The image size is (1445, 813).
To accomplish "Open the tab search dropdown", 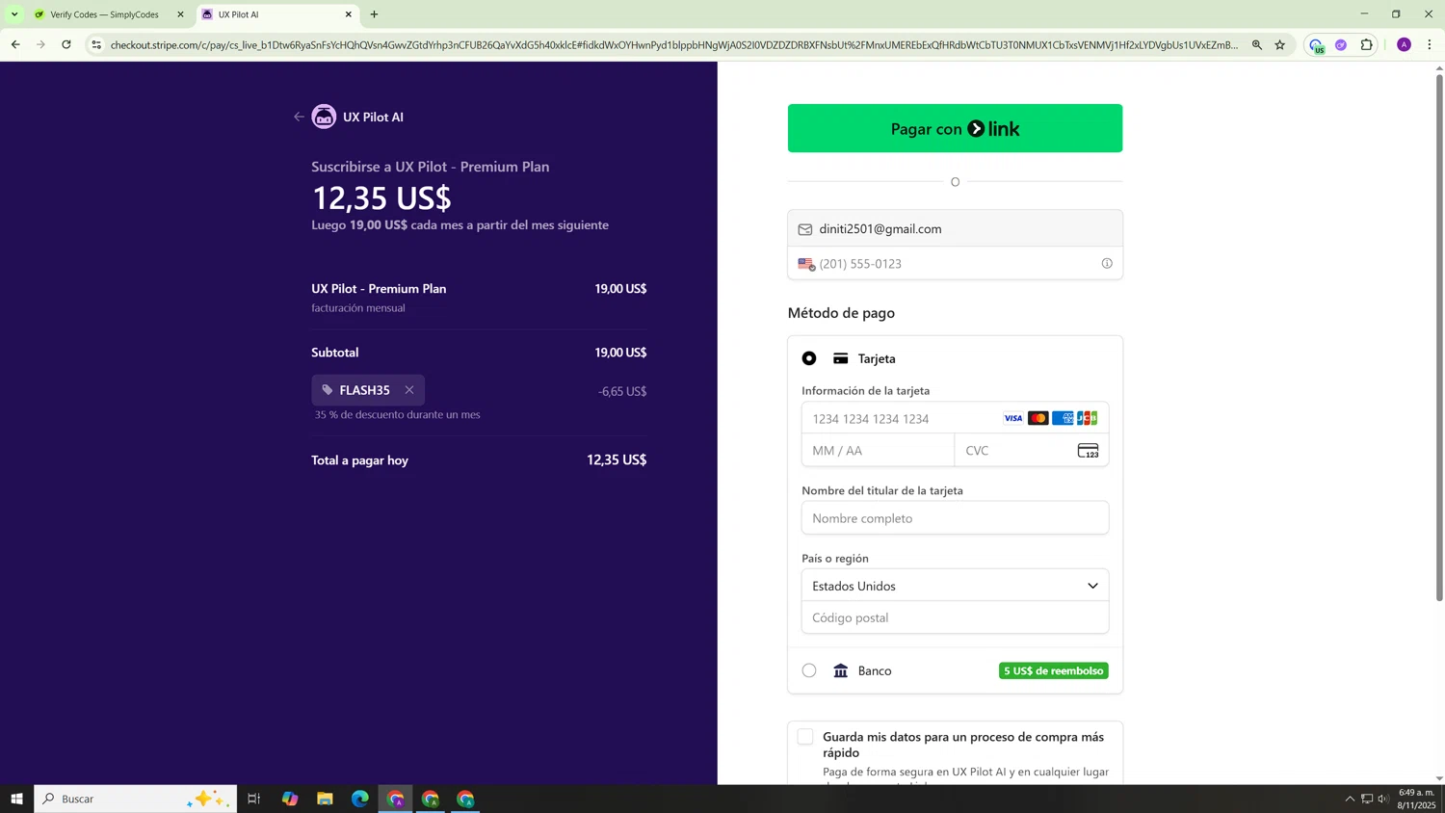I will click(x=14, y=14).
